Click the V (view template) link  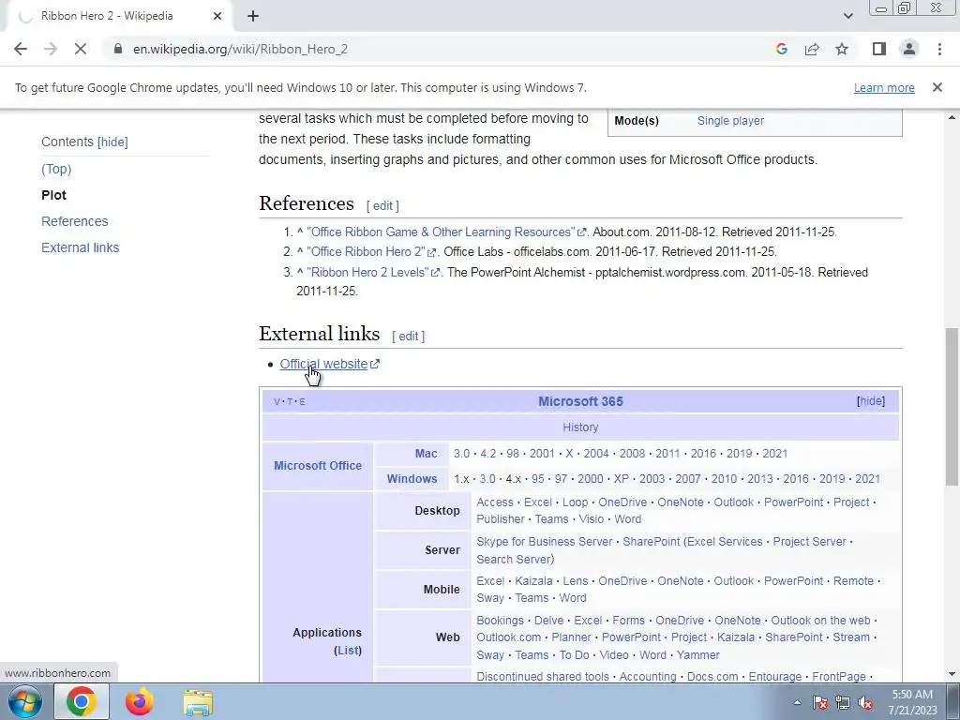click(277, 401)
